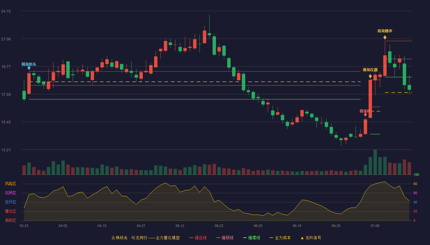Click the 04-02 date axis label
The image size is (430, 245).
click(x=63, y=226)
